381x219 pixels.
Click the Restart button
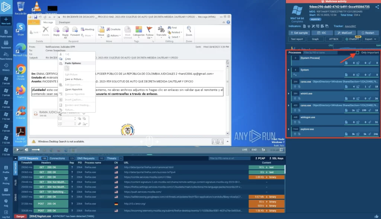tap(368, 33)
